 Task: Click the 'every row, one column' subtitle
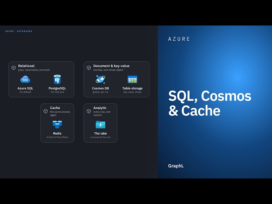pyautogui.click(x=102, y=113)
